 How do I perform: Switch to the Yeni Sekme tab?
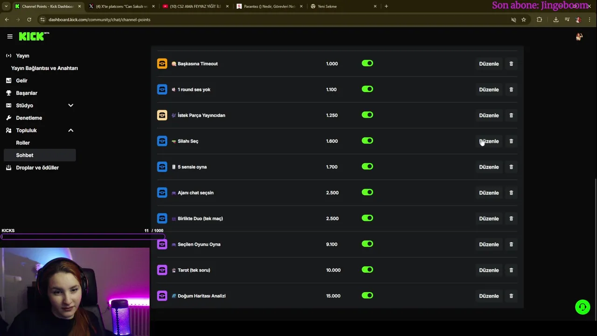pyautogui.click(x=343, y=6)
